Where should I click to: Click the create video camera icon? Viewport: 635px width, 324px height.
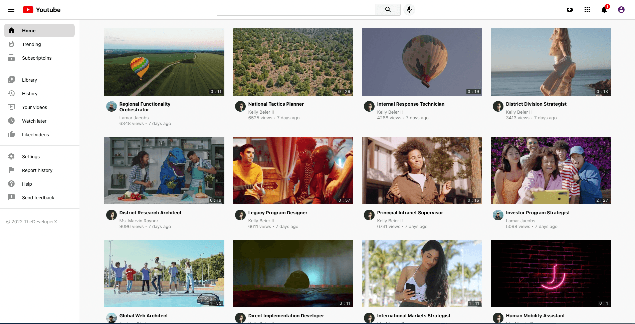click(x=570, y=10)
